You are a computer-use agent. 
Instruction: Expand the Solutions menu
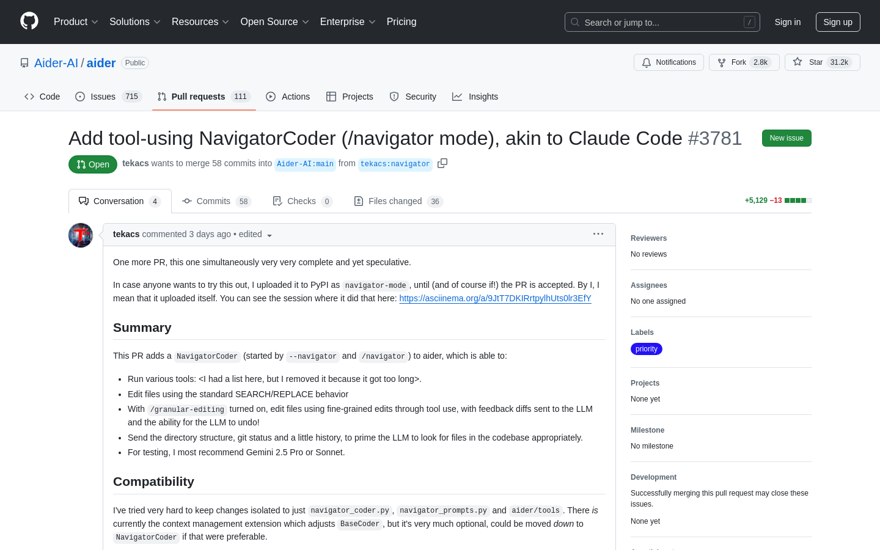135,22
